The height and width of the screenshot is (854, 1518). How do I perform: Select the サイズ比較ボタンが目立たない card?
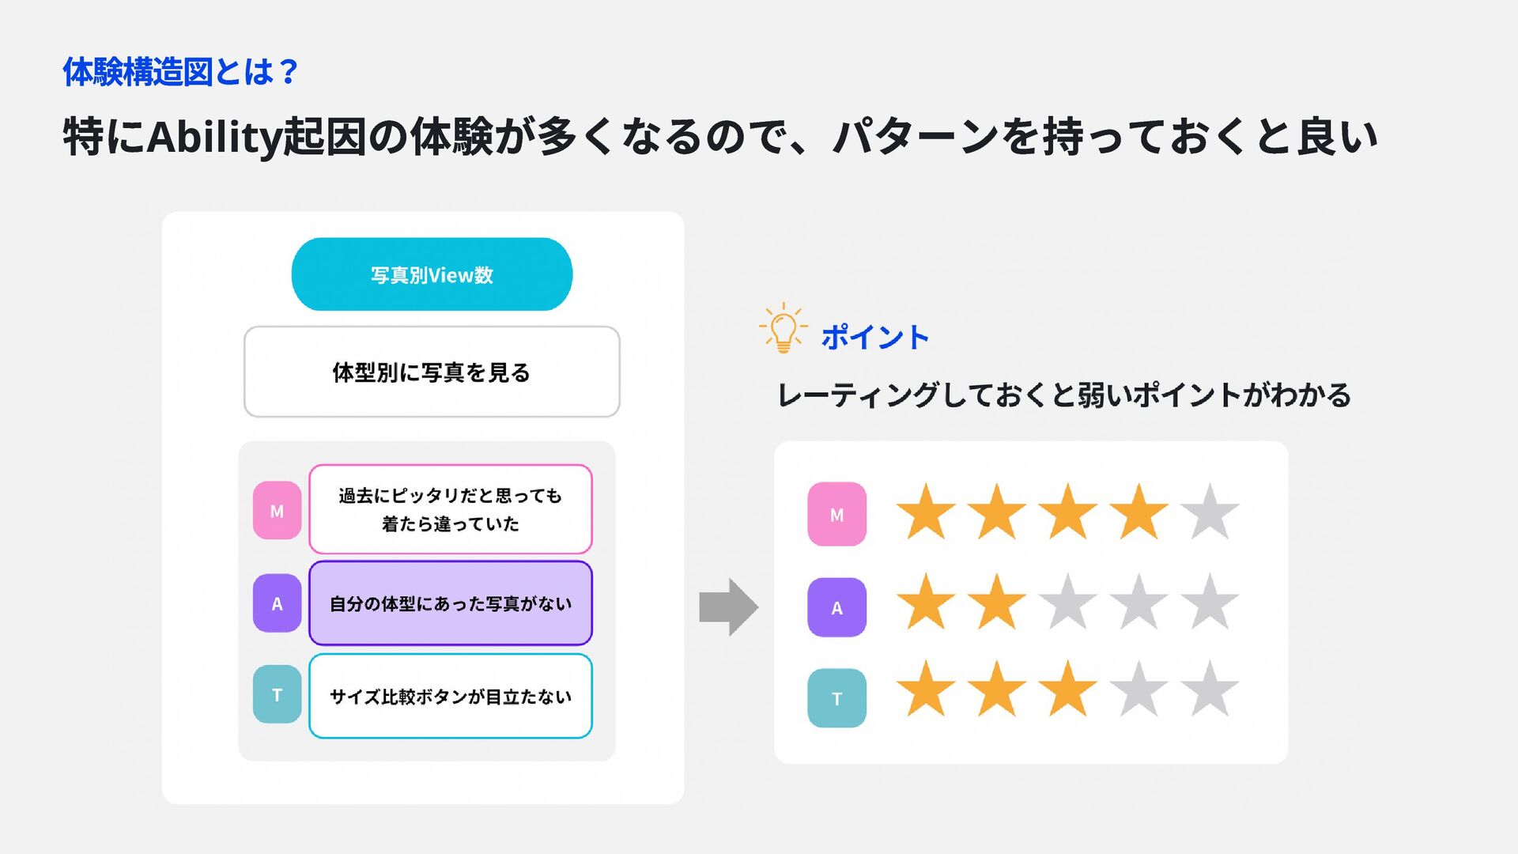tap(450, 696)
